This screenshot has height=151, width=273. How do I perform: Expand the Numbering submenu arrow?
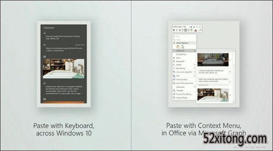pos(195,68)
